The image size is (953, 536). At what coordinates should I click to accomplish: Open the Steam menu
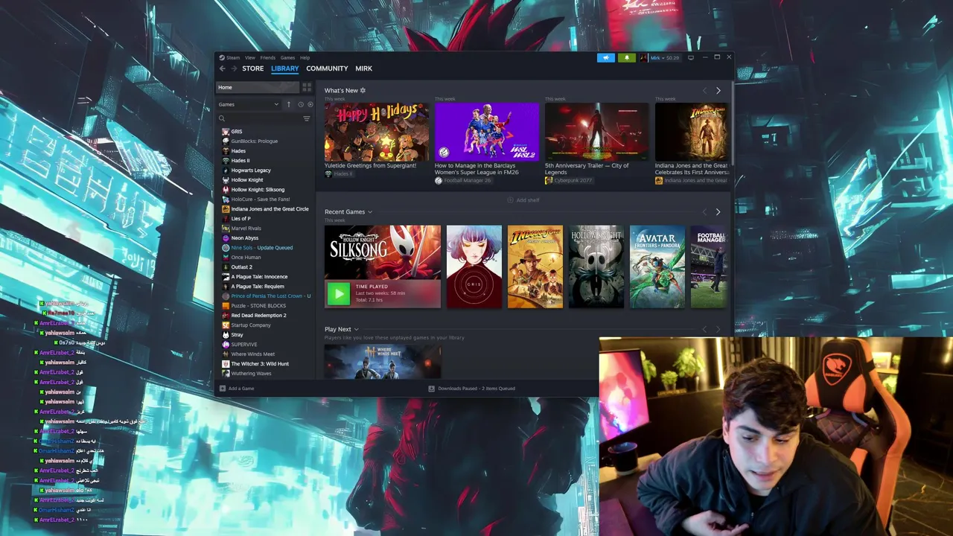tap(233, 57)
